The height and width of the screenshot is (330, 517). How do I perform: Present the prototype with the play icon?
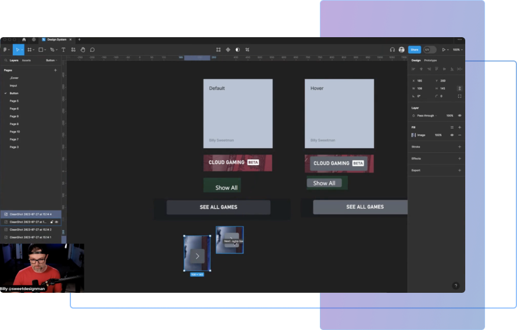[444, 50]
